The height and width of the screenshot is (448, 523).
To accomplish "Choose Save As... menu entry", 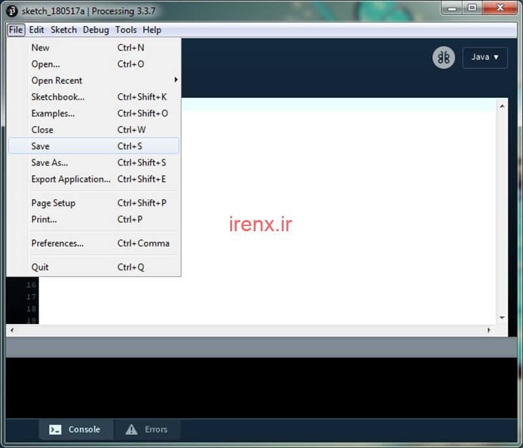I will coord(50,163).
